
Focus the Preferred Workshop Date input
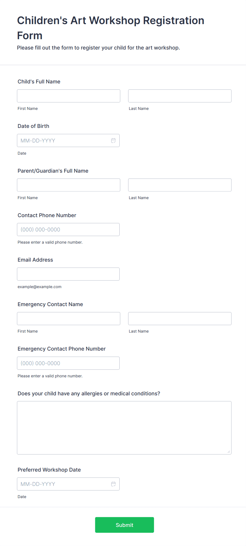68,484
